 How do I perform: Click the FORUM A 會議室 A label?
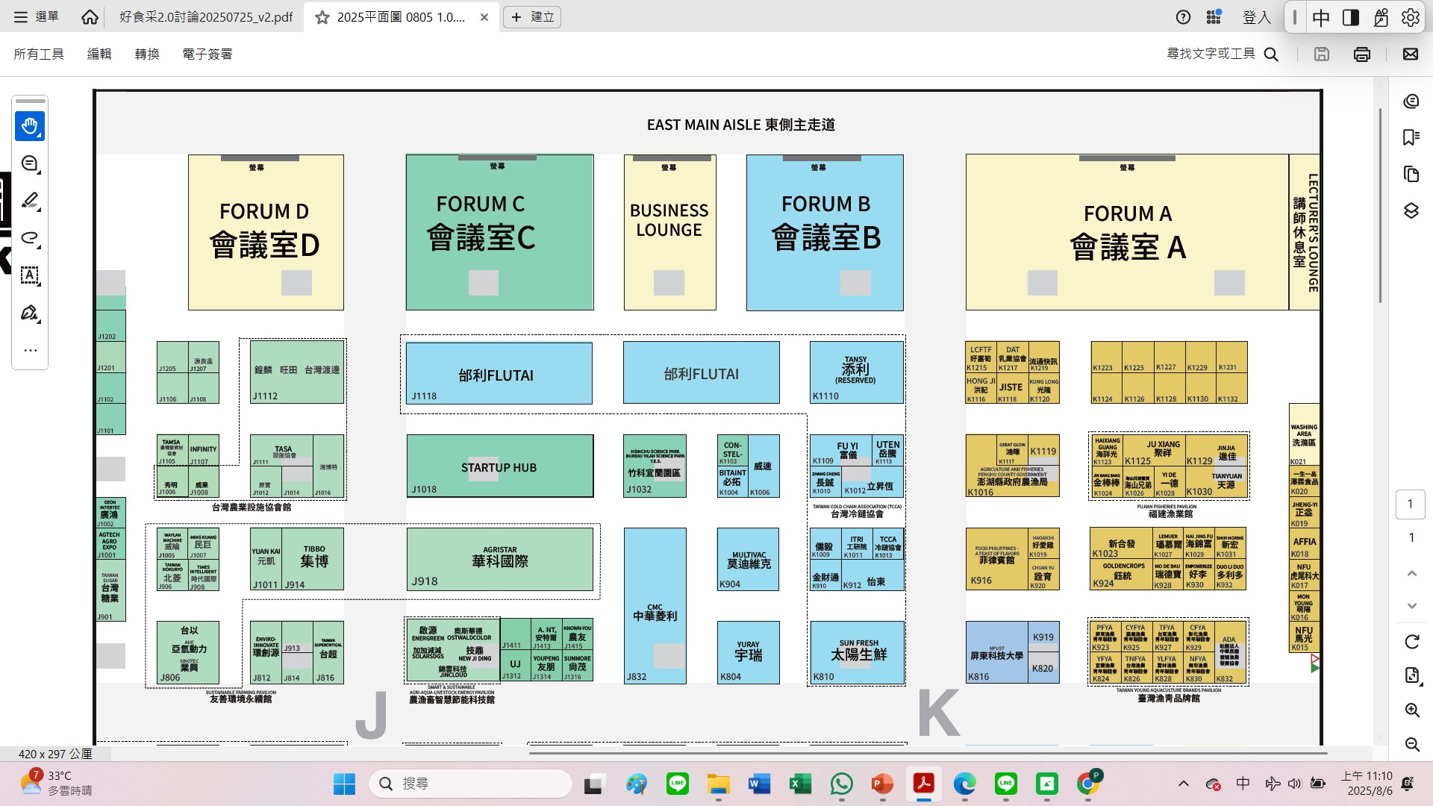[x=1128, y=233]
